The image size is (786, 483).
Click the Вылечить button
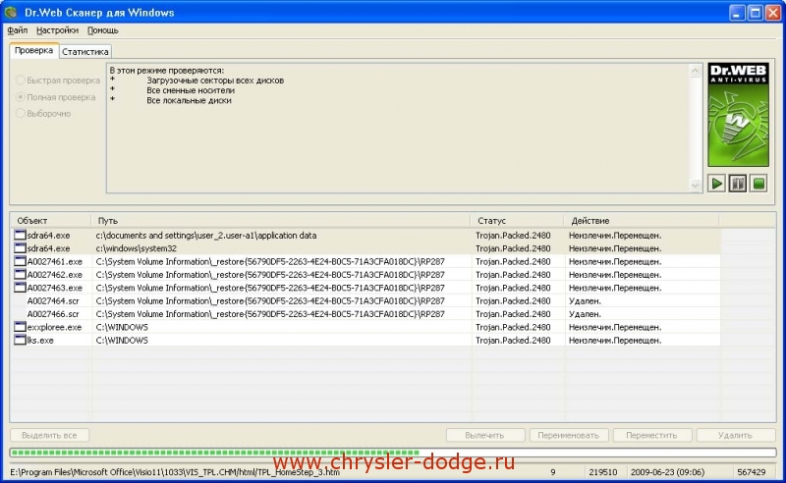(484, 436)
